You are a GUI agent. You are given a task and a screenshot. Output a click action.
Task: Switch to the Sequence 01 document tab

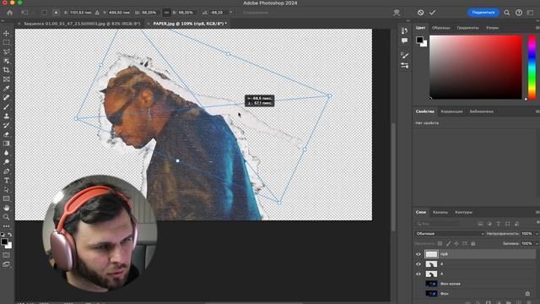[82, 24]
